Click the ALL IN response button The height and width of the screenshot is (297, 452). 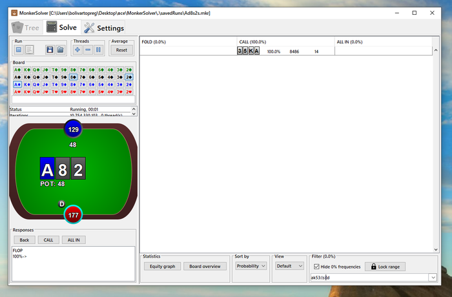[x=74, y=240]
